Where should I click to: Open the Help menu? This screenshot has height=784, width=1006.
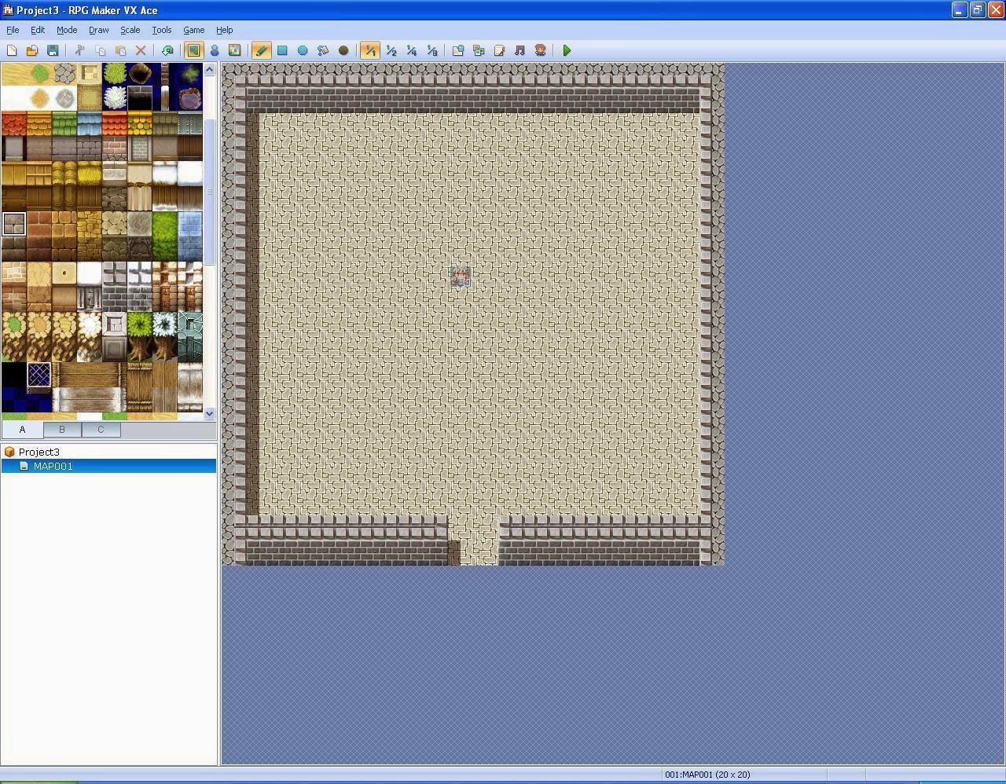click(x=225, y=30)
